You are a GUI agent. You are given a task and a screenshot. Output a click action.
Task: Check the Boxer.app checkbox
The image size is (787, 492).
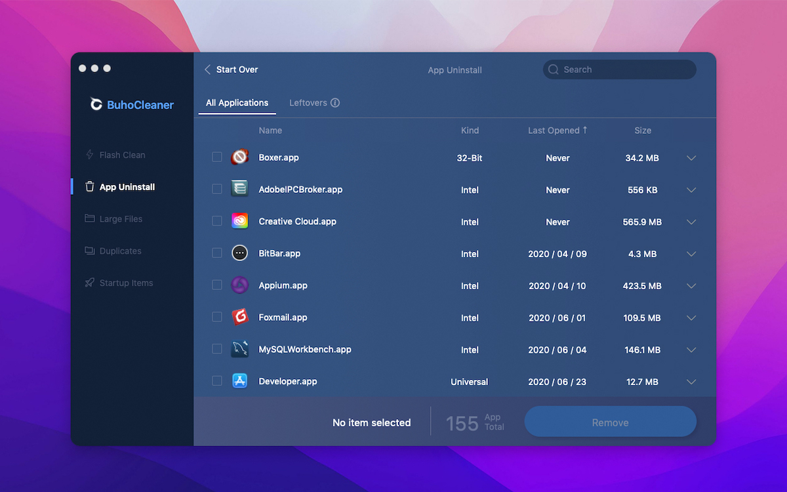pos(217,157)
